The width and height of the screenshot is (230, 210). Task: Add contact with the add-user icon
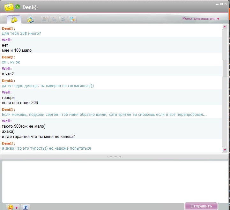pyautogui.click(x=45, y=19)
